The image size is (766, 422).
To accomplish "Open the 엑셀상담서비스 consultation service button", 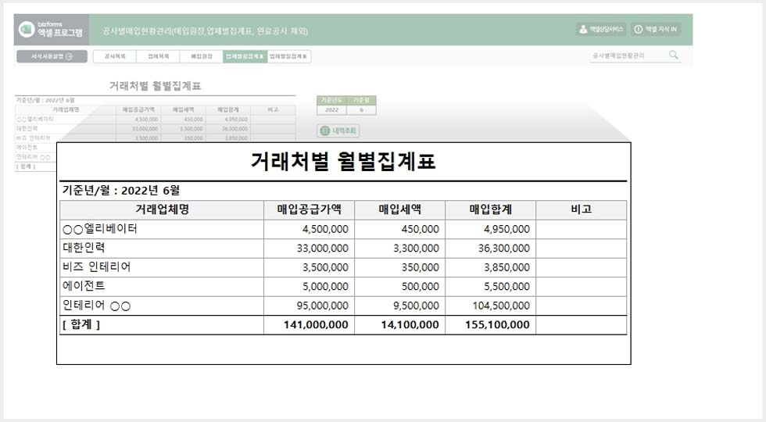I will (601, 30).
